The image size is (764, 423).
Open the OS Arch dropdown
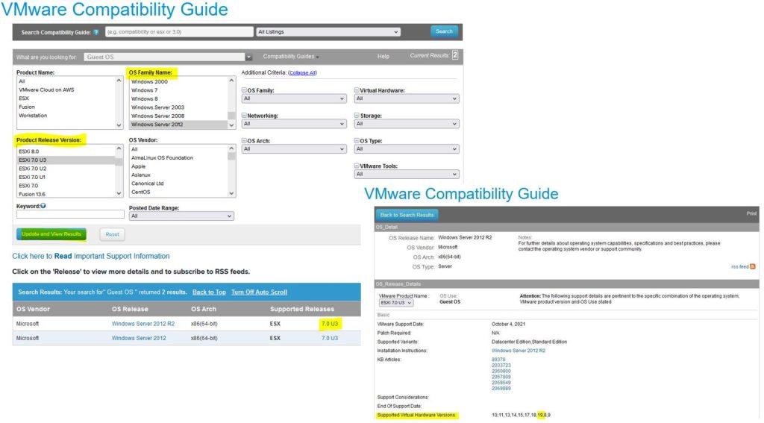294,149
